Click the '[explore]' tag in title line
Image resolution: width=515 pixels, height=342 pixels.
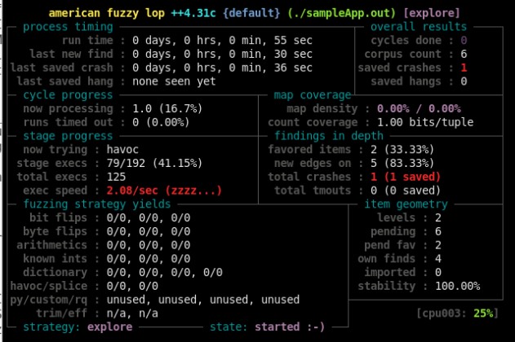click(x=432, y=13)
